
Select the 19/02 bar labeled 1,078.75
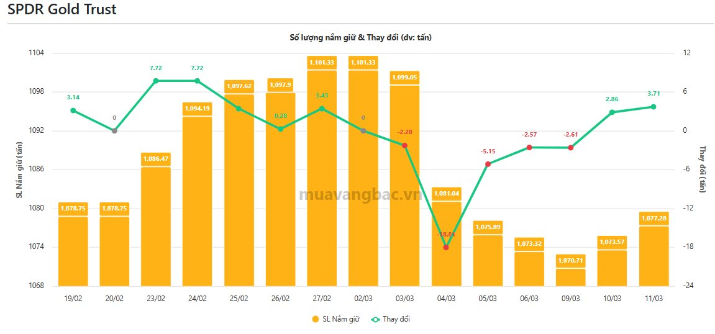point(73,251)
